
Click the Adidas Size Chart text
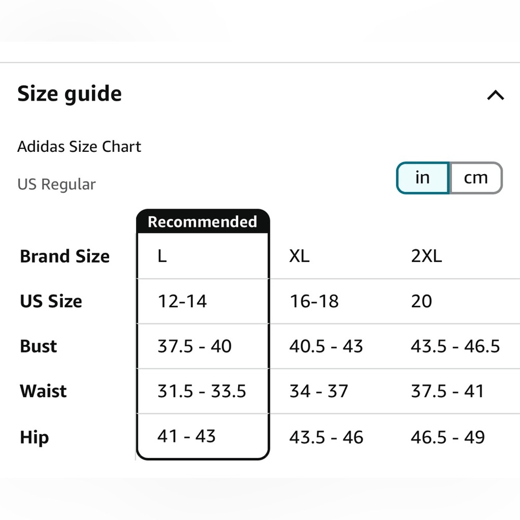click(x=79, y=147)
